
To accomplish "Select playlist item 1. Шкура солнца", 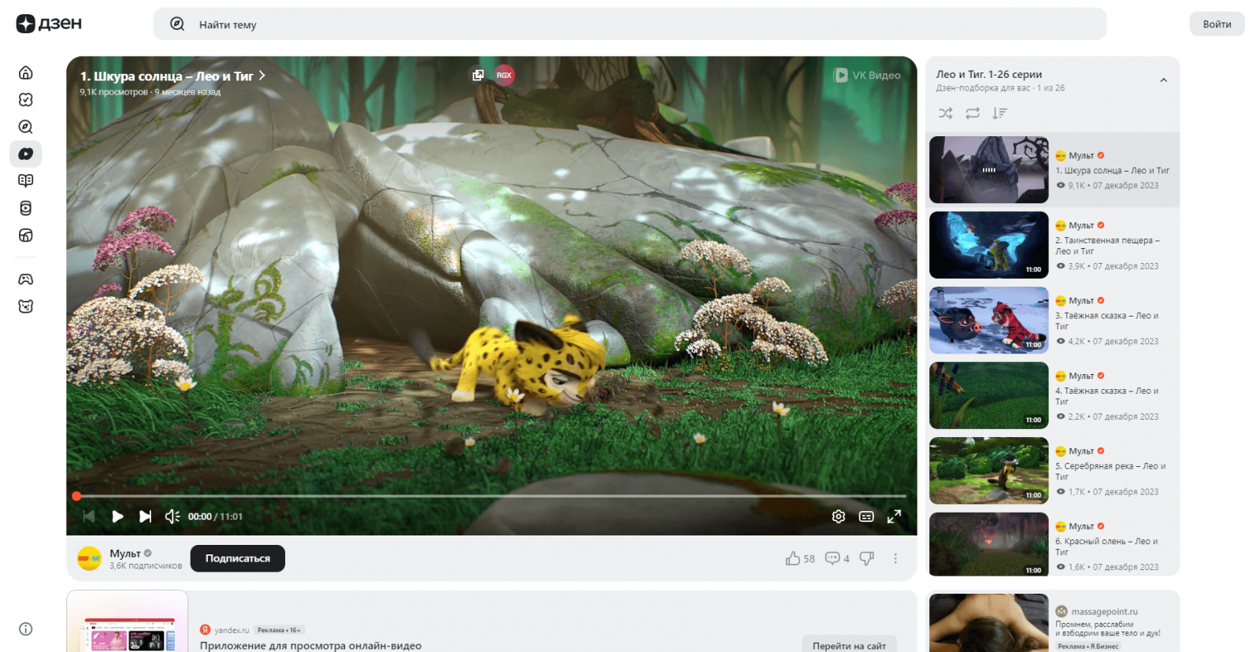I will point(1053,170).
